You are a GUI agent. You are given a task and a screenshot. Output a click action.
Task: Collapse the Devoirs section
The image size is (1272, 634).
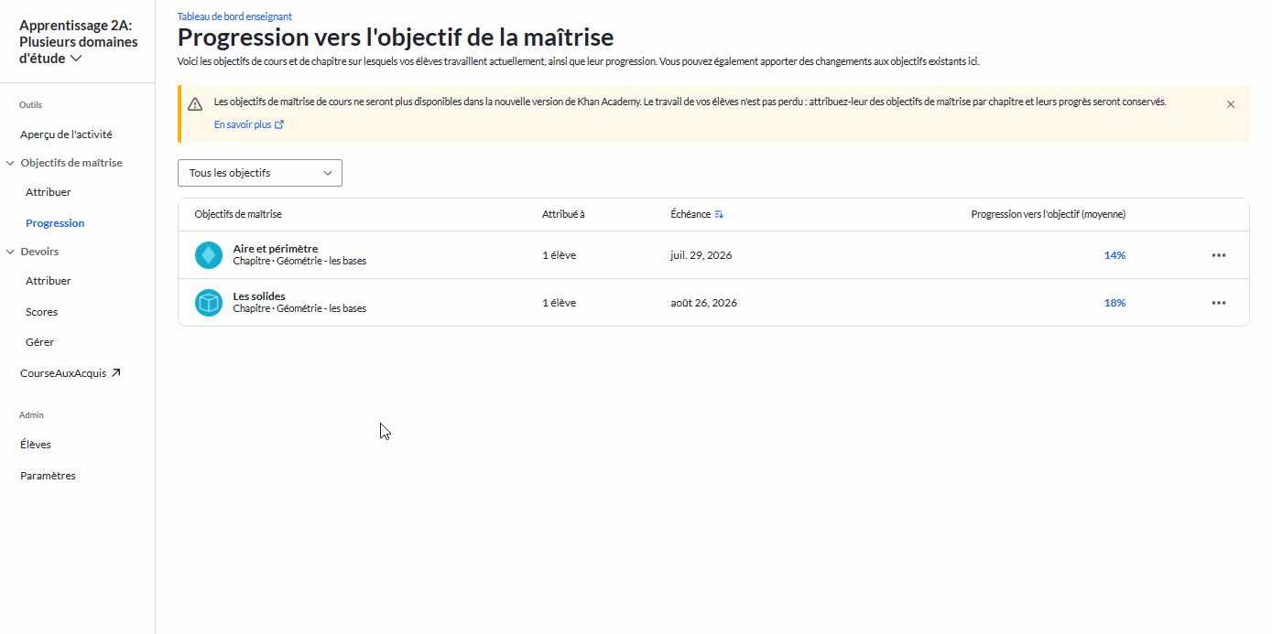point(10,252)
